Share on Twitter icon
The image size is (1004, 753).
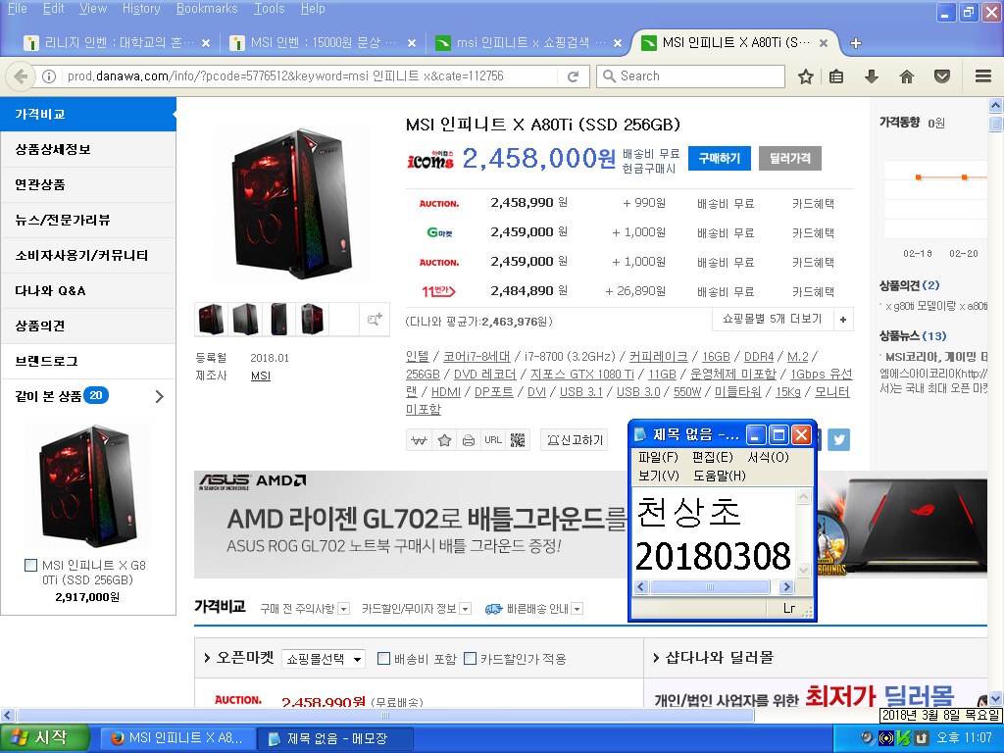[x=839, y=440]
